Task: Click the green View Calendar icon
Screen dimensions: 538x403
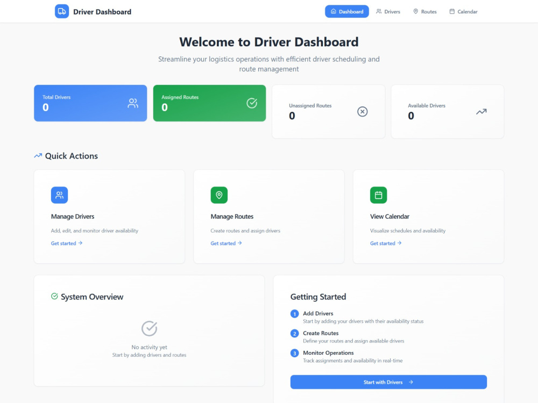Action: [x=378, y=195]
